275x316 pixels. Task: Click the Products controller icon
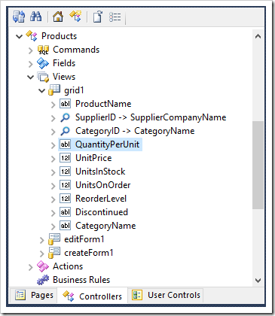(x=32, y=36)
